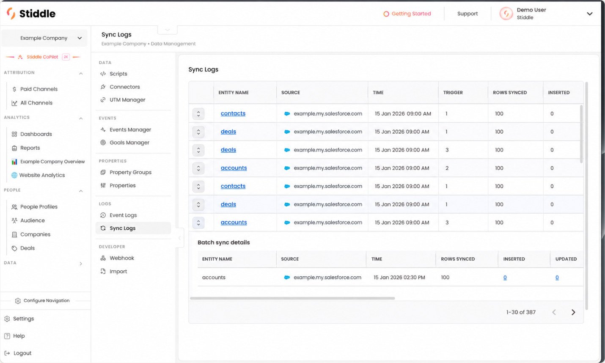The height and width of the screenshot is (363, 605).
Task: Click the Import file icon
Action: coord(103,272)
